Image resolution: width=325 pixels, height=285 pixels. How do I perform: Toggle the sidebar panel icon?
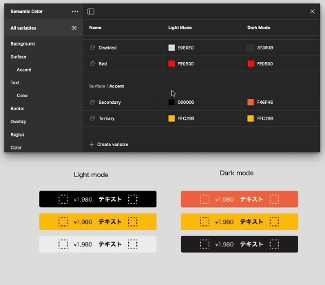[91, 12]
